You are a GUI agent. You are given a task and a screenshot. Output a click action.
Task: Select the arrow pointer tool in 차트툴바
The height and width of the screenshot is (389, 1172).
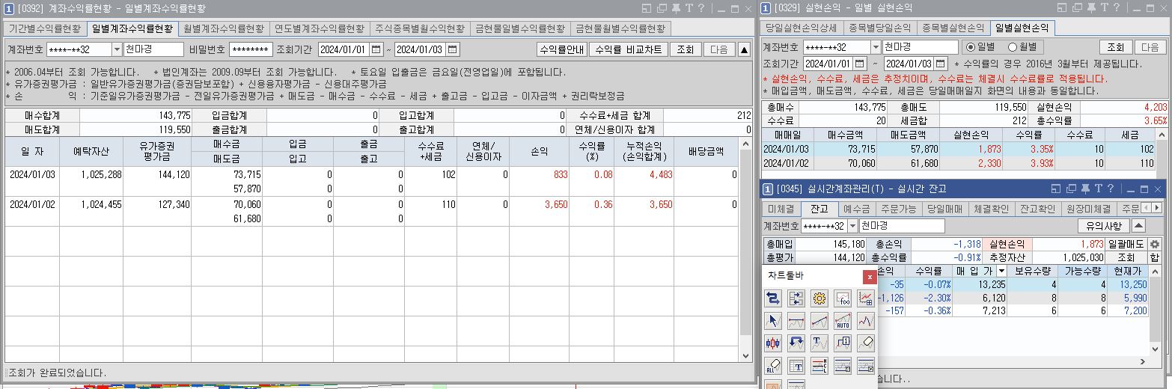tap(774, 322)
